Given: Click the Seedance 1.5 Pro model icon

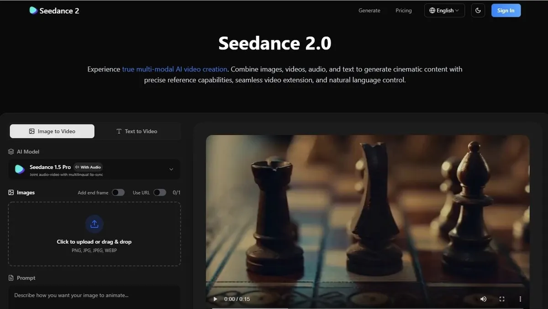Looking at the screenshot, I should click(20, 169).
